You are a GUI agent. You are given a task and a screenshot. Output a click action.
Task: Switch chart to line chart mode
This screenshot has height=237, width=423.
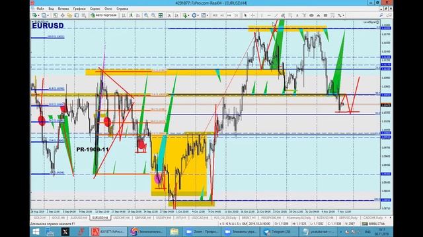tap(138, 15)
